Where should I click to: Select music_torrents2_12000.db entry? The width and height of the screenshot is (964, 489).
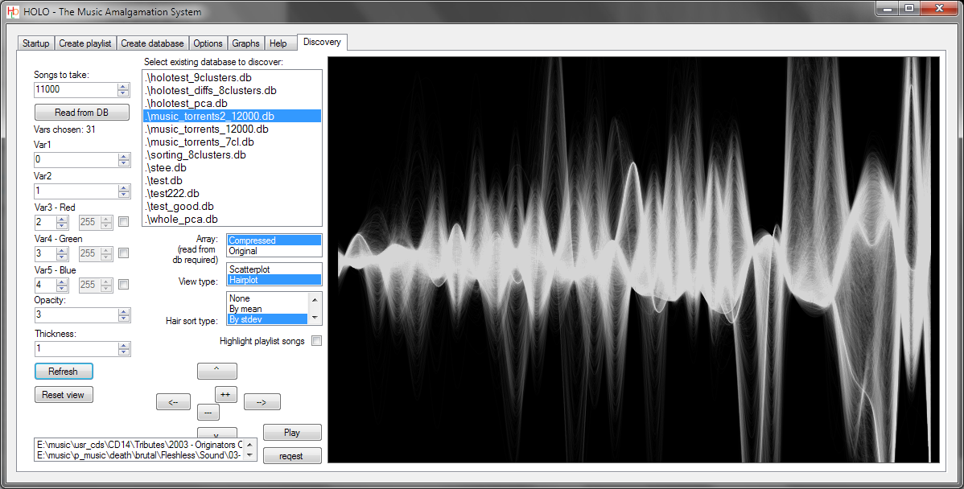pos(232,116)
